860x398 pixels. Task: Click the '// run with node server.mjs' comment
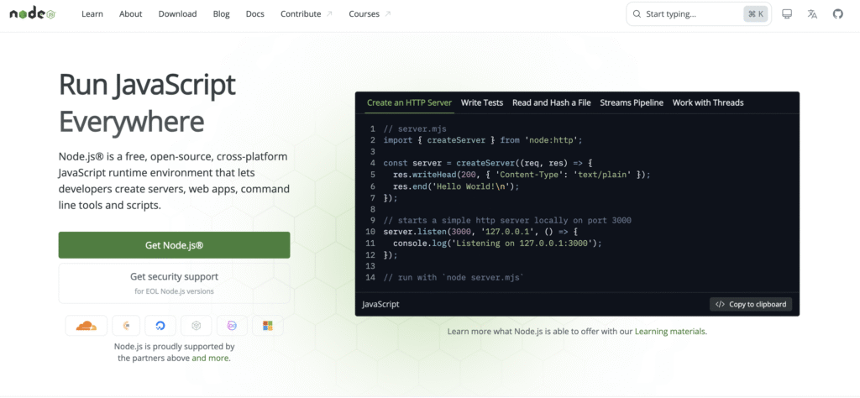[454, 277]
